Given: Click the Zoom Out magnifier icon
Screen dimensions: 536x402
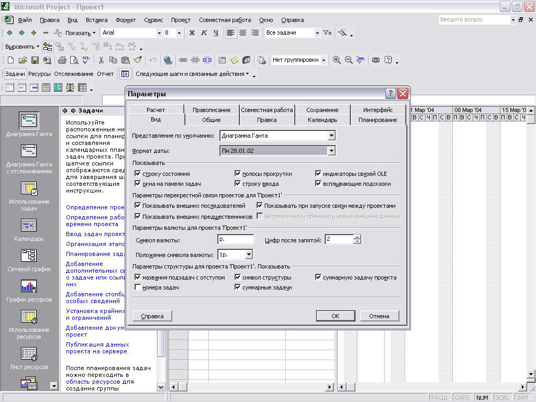Looking at the screenshot, I should pos(348,60).
